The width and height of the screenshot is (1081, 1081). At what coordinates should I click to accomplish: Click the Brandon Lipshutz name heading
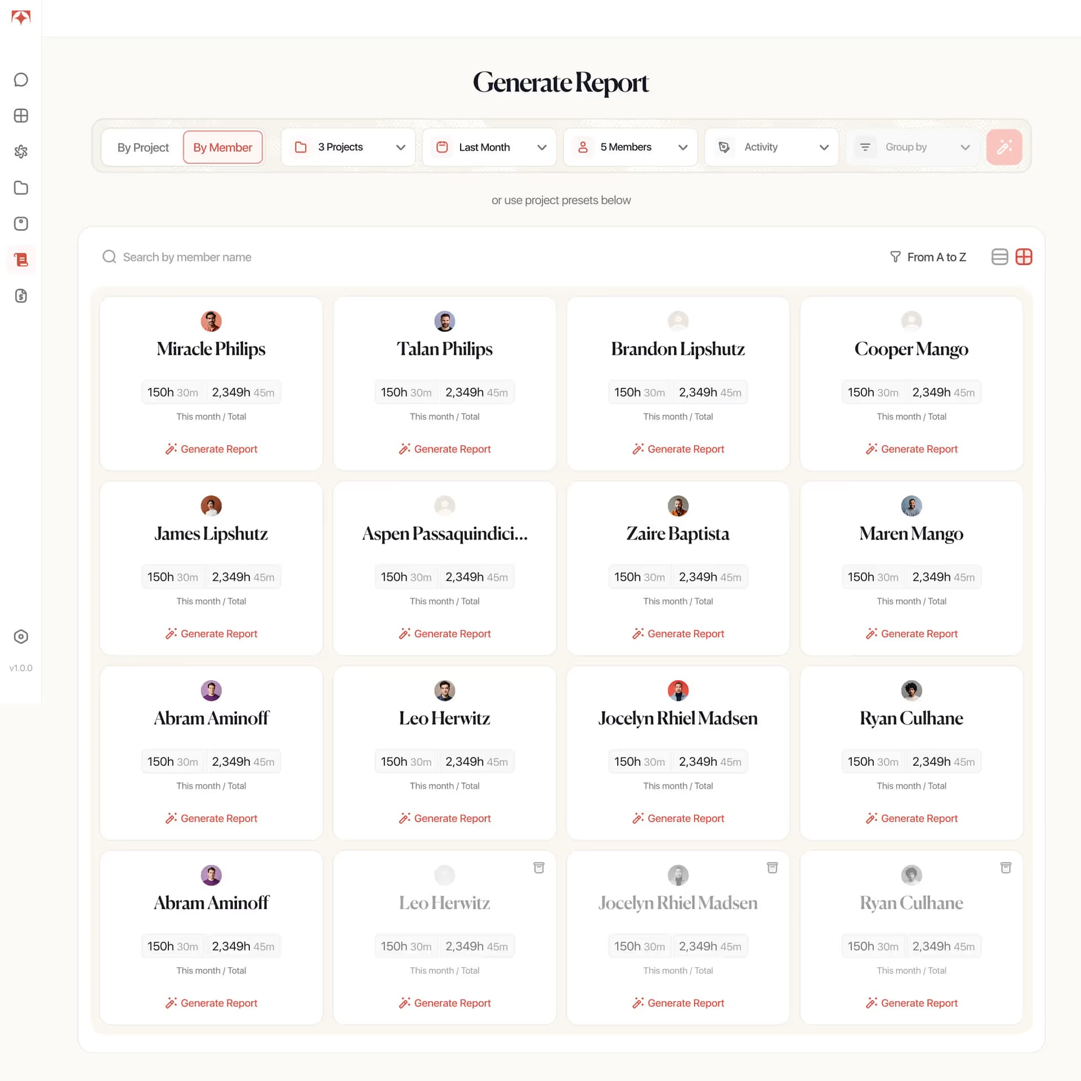678,349
